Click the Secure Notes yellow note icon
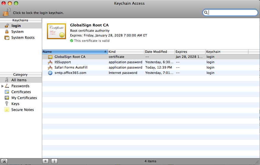This screenshot has width=260, height=165. click(x=7, y=110)
